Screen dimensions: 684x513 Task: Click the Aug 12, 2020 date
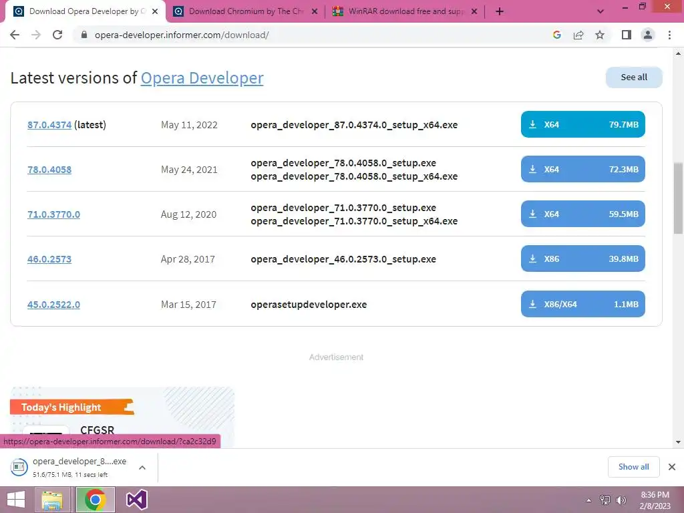pos(188,214)
